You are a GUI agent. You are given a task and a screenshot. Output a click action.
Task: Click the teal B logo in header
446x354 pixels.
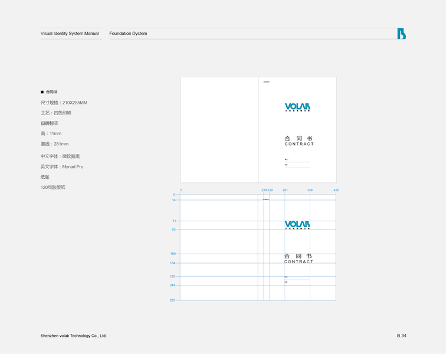[x=401, y=34]
